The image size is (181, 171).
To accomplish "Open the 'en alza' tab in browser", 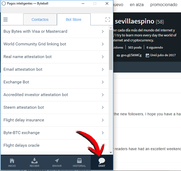I will tap(137, 5).
